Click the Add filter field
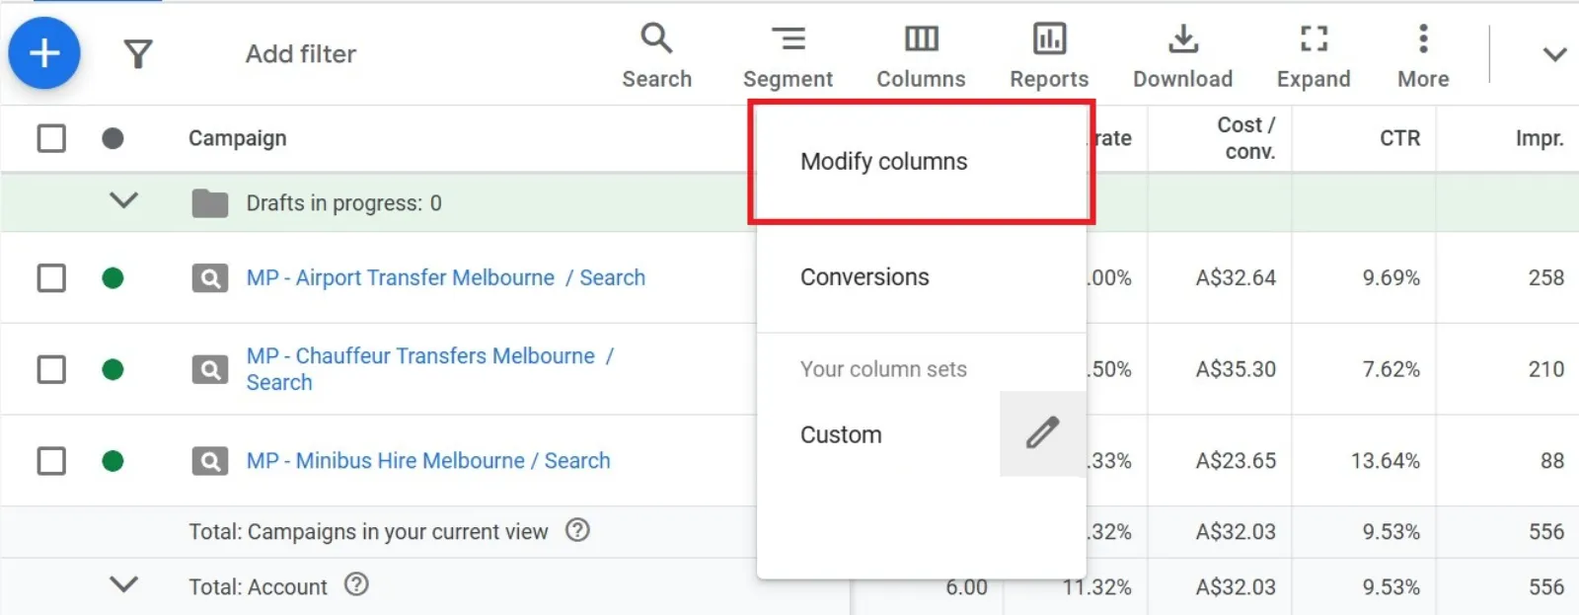1579x615 pixels. 301,53
